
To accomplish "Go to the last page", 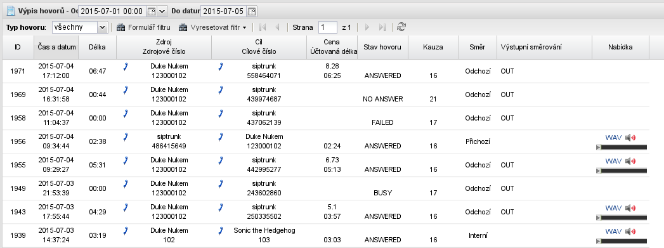I will click(382, 27).
